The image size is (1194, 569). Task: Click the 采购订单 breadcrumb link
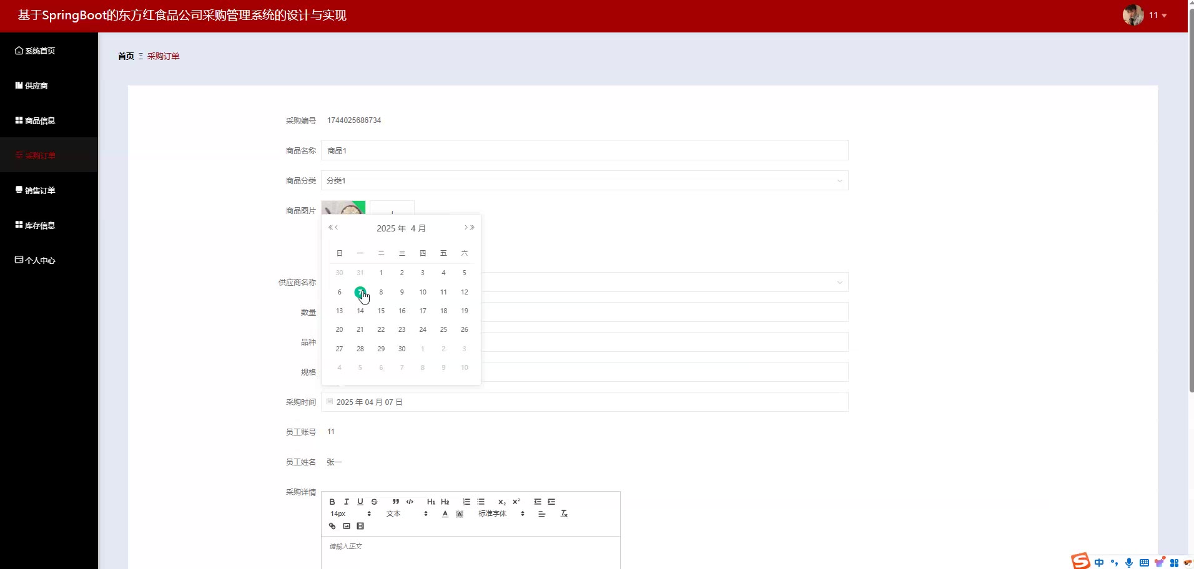(x=163, y=56)
